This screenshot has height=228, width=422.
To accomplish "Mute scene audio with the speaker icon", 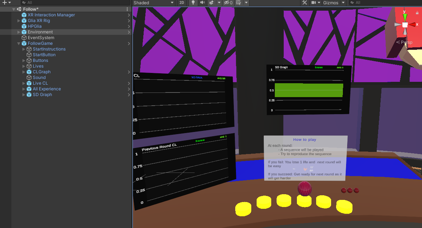I will (202, 3).
